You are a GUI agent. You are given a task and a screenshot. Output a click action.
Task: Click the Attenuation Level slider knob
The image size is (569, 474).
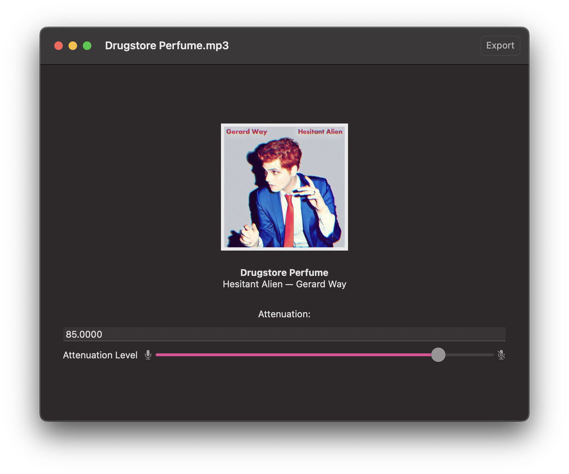tap(438, 355)
